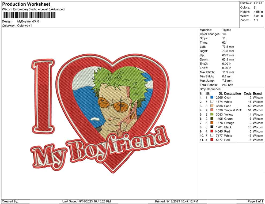Click the Zoom value '1:1'
This screenshot has height=204, width=265.
[256, 20]
